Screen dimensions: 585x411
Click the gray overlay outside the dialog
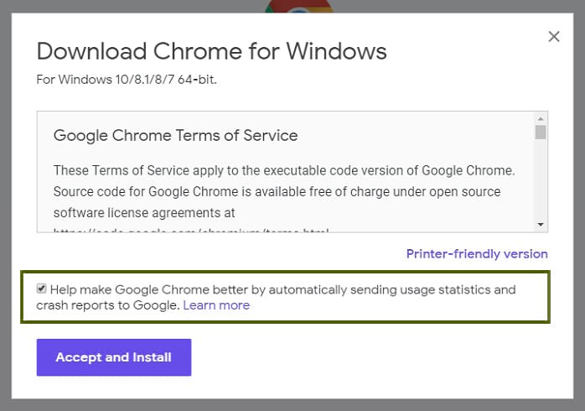click(5, 205)
